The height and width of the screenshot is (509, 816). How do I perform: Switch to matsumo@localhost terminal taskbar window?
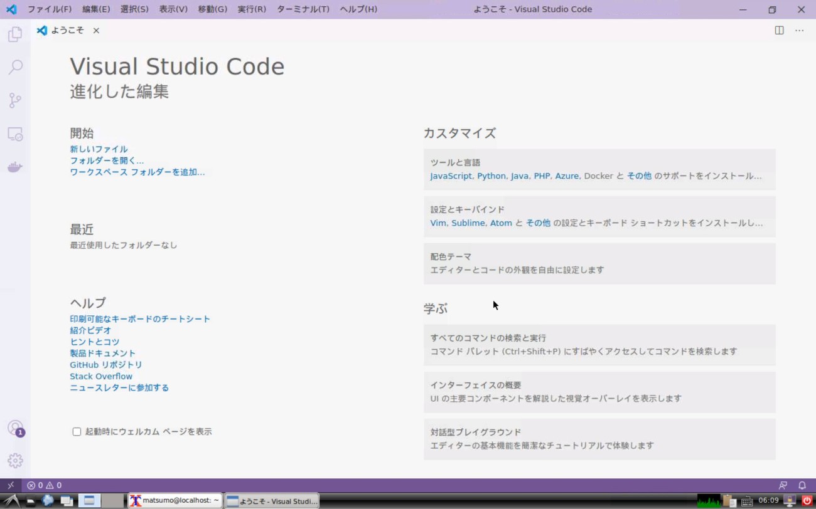point(175,500)
